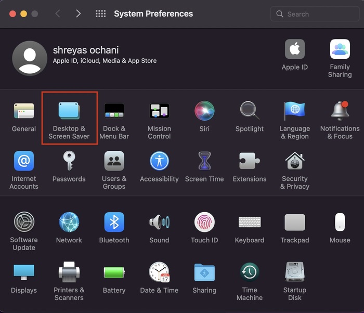Open Extensions preferences
The width and height of the screenshot is (364, 313).
250,161
